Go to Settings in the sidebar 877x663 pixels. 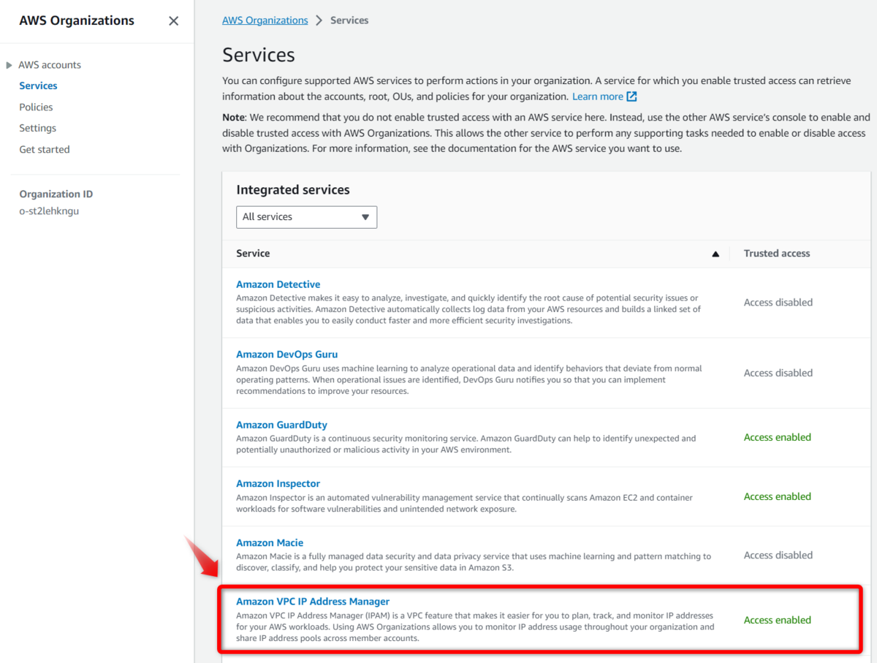click(37, 128)
